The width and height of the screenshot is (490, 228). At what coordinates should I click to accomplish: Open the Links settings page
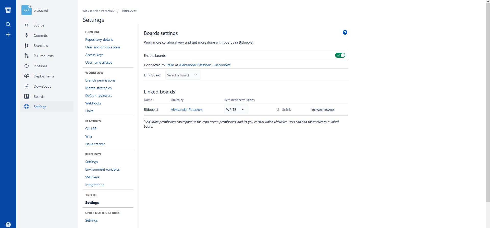click(x=89, y=111)
